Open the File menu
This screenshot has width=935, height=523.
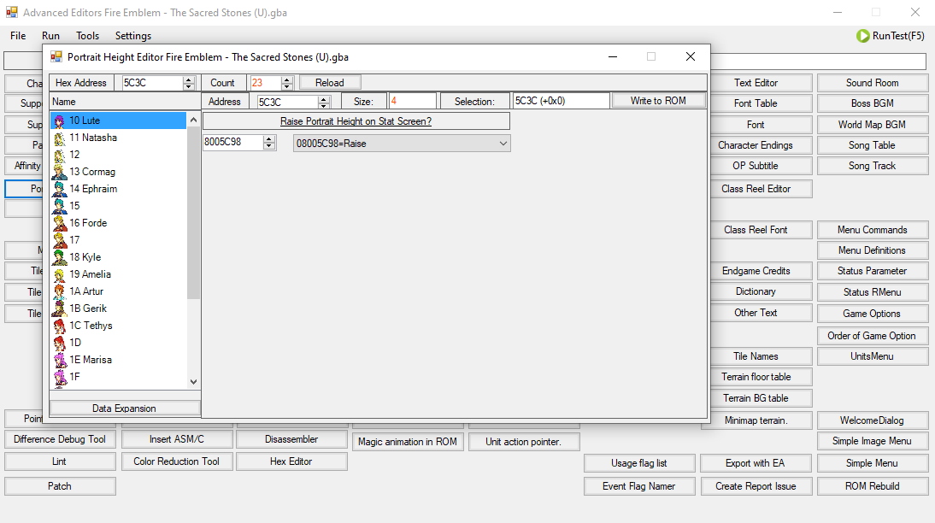(18, 36)
